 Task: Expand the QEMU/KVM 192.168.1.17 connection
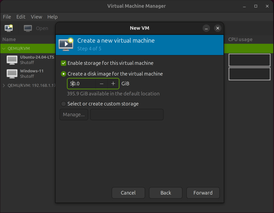tap(4, 86)
